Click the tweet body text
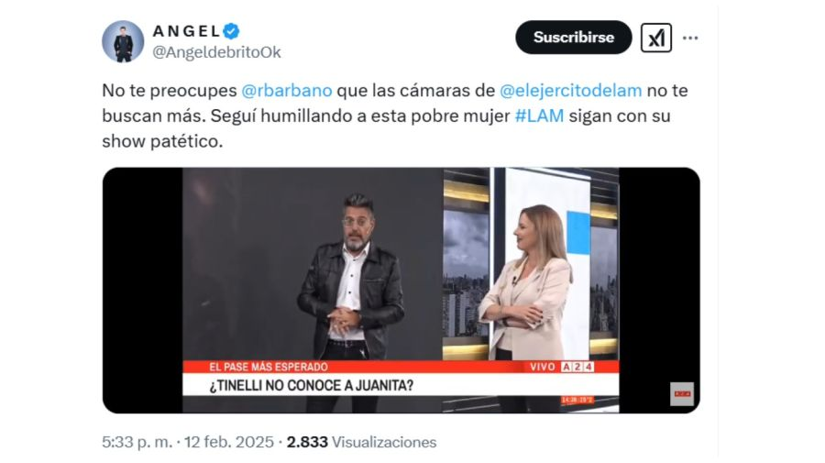Viewport: 825px width, 463px height. tap(394, 116)
